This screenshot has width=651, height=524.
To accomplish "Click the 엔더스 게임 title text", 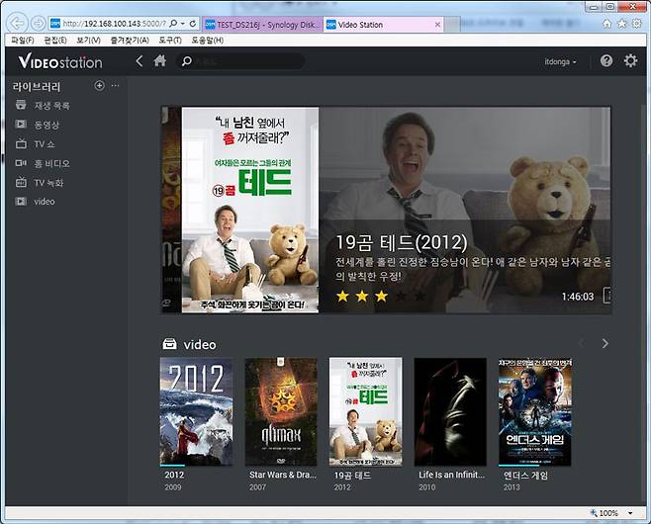I will [525, 475].
